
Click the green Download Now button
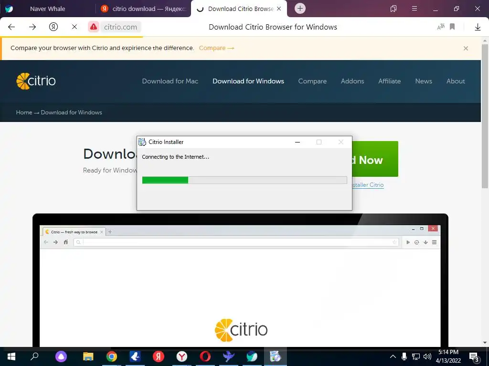coord(375,159)
